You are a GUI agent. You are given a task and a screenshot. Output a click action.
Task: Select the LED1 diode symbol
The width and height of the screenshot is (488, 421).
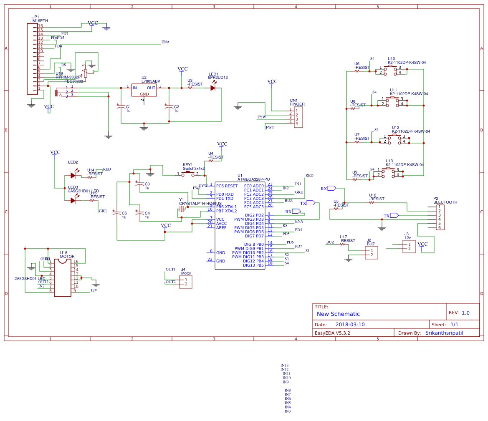click(213, 88)
